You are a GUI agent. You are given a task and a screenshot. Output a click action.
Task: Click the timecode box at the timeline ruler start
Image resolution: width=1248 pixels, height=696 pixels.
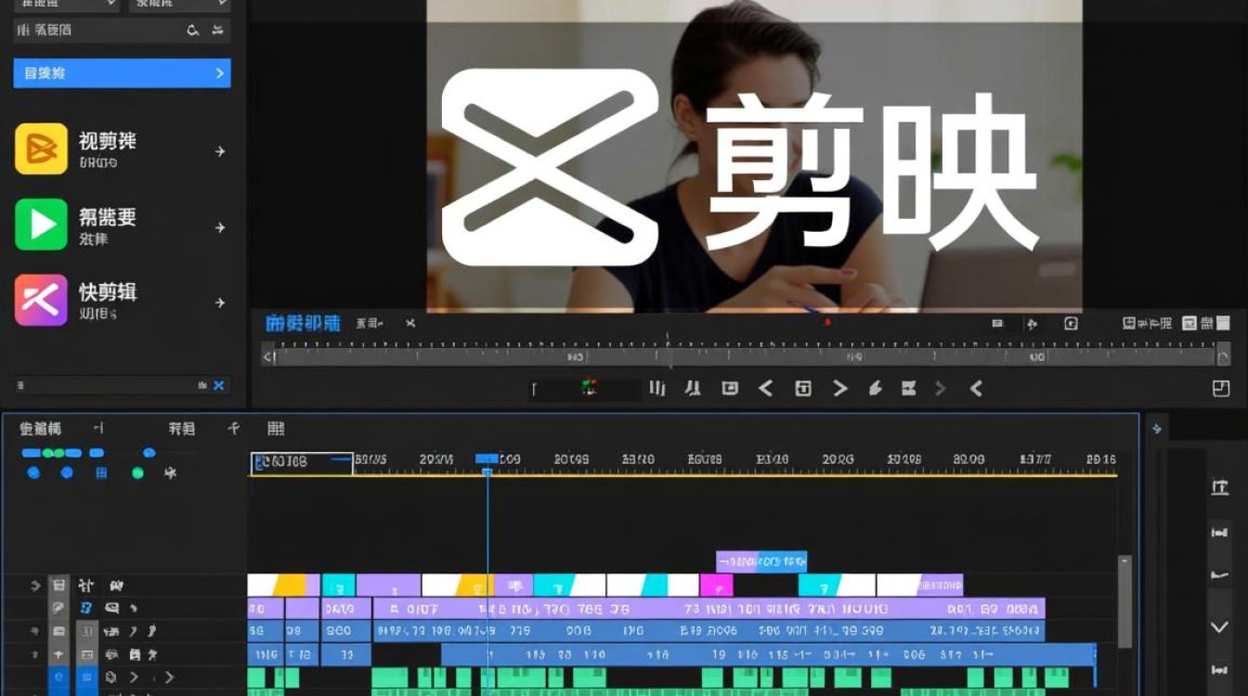[x=302, y=463]
